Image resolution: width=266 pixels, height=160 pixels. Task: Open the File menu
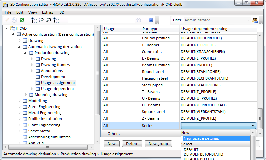point(8,12)
